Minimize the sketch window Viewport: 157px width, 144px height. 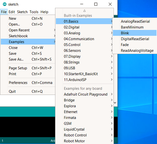tap(82, 4)
